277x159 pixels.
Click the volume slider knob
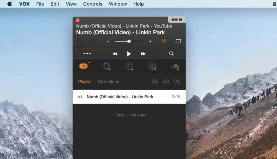click(129, 41)
